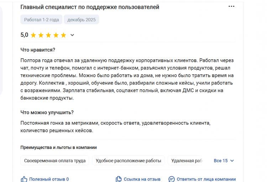Click the "Своевременная оплата труда" benefit chip
The width and height of the screenshot is (267, 182).
coord(55,161)
